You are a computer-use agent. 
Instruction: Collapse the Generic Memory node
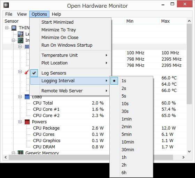pyautogui.click(x=14, y=153)
